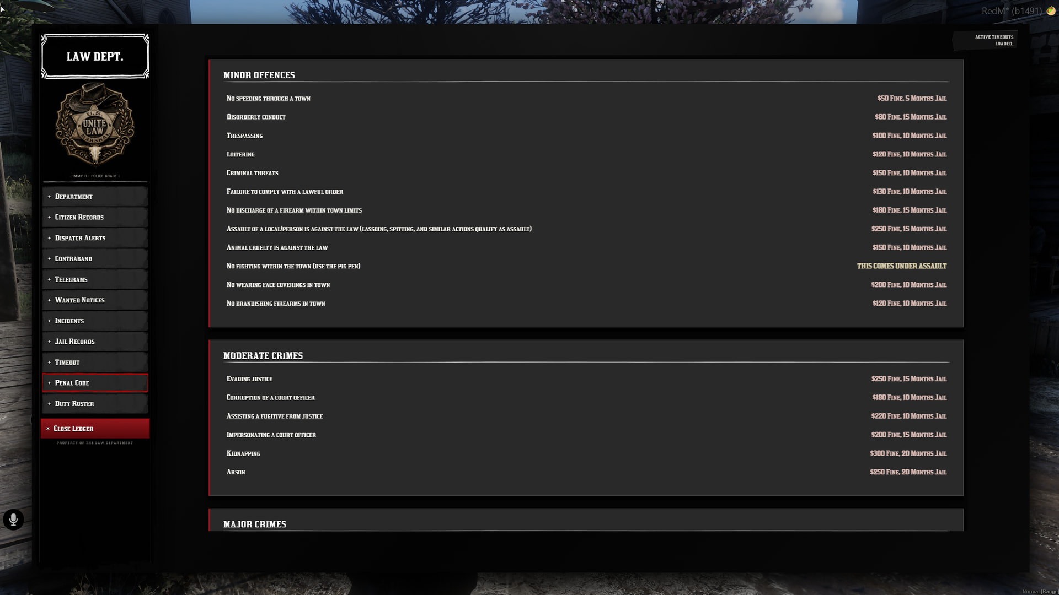Click the Active Timeouts Loaded notification
Image resolution: width=1059 pixels, height=595 pixels.
[x=986, y=40]
